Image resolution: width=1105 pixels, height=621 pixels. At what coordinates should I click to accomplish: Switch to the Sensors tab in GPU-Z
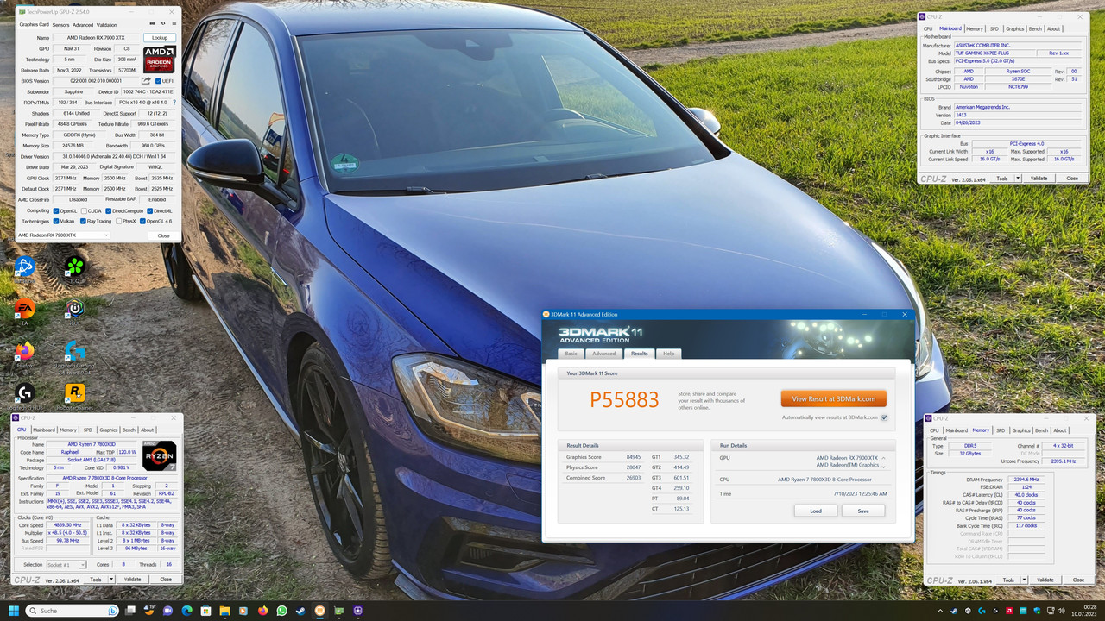[60, 25]
